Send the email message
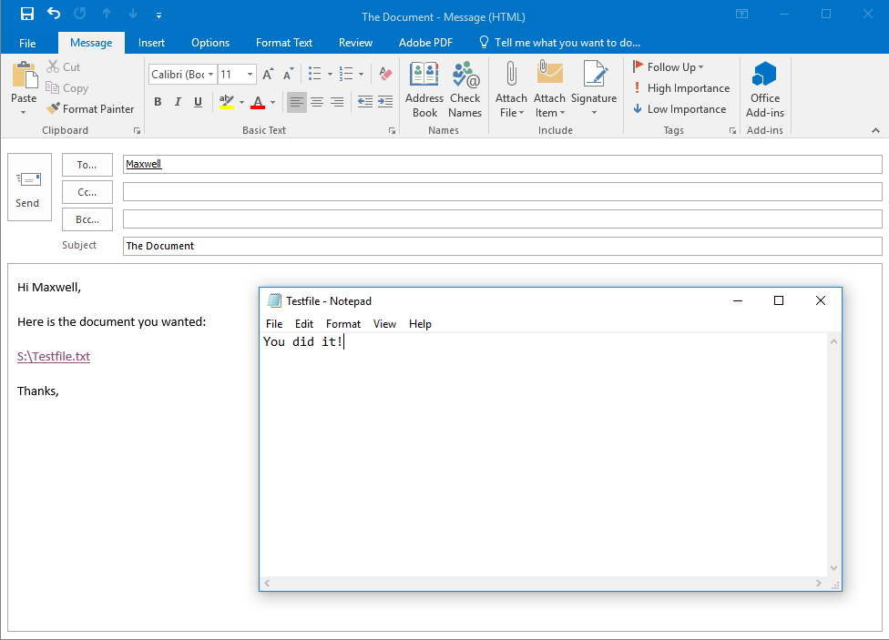 click(29, 187)
